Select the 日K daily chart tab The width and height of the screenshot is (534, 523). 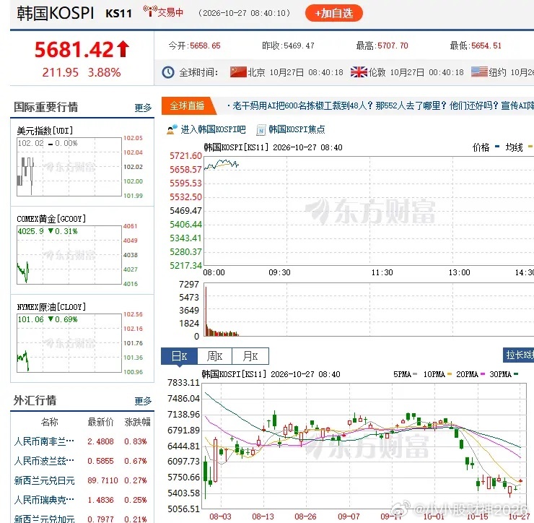(x=179, y=356)
